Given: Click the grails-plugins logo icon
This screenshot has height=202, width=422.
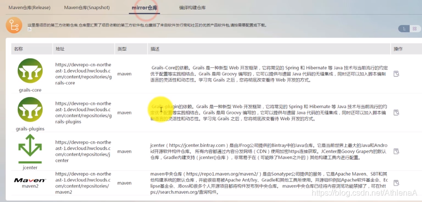Looking at the screenshot, I should pos(30,110).
